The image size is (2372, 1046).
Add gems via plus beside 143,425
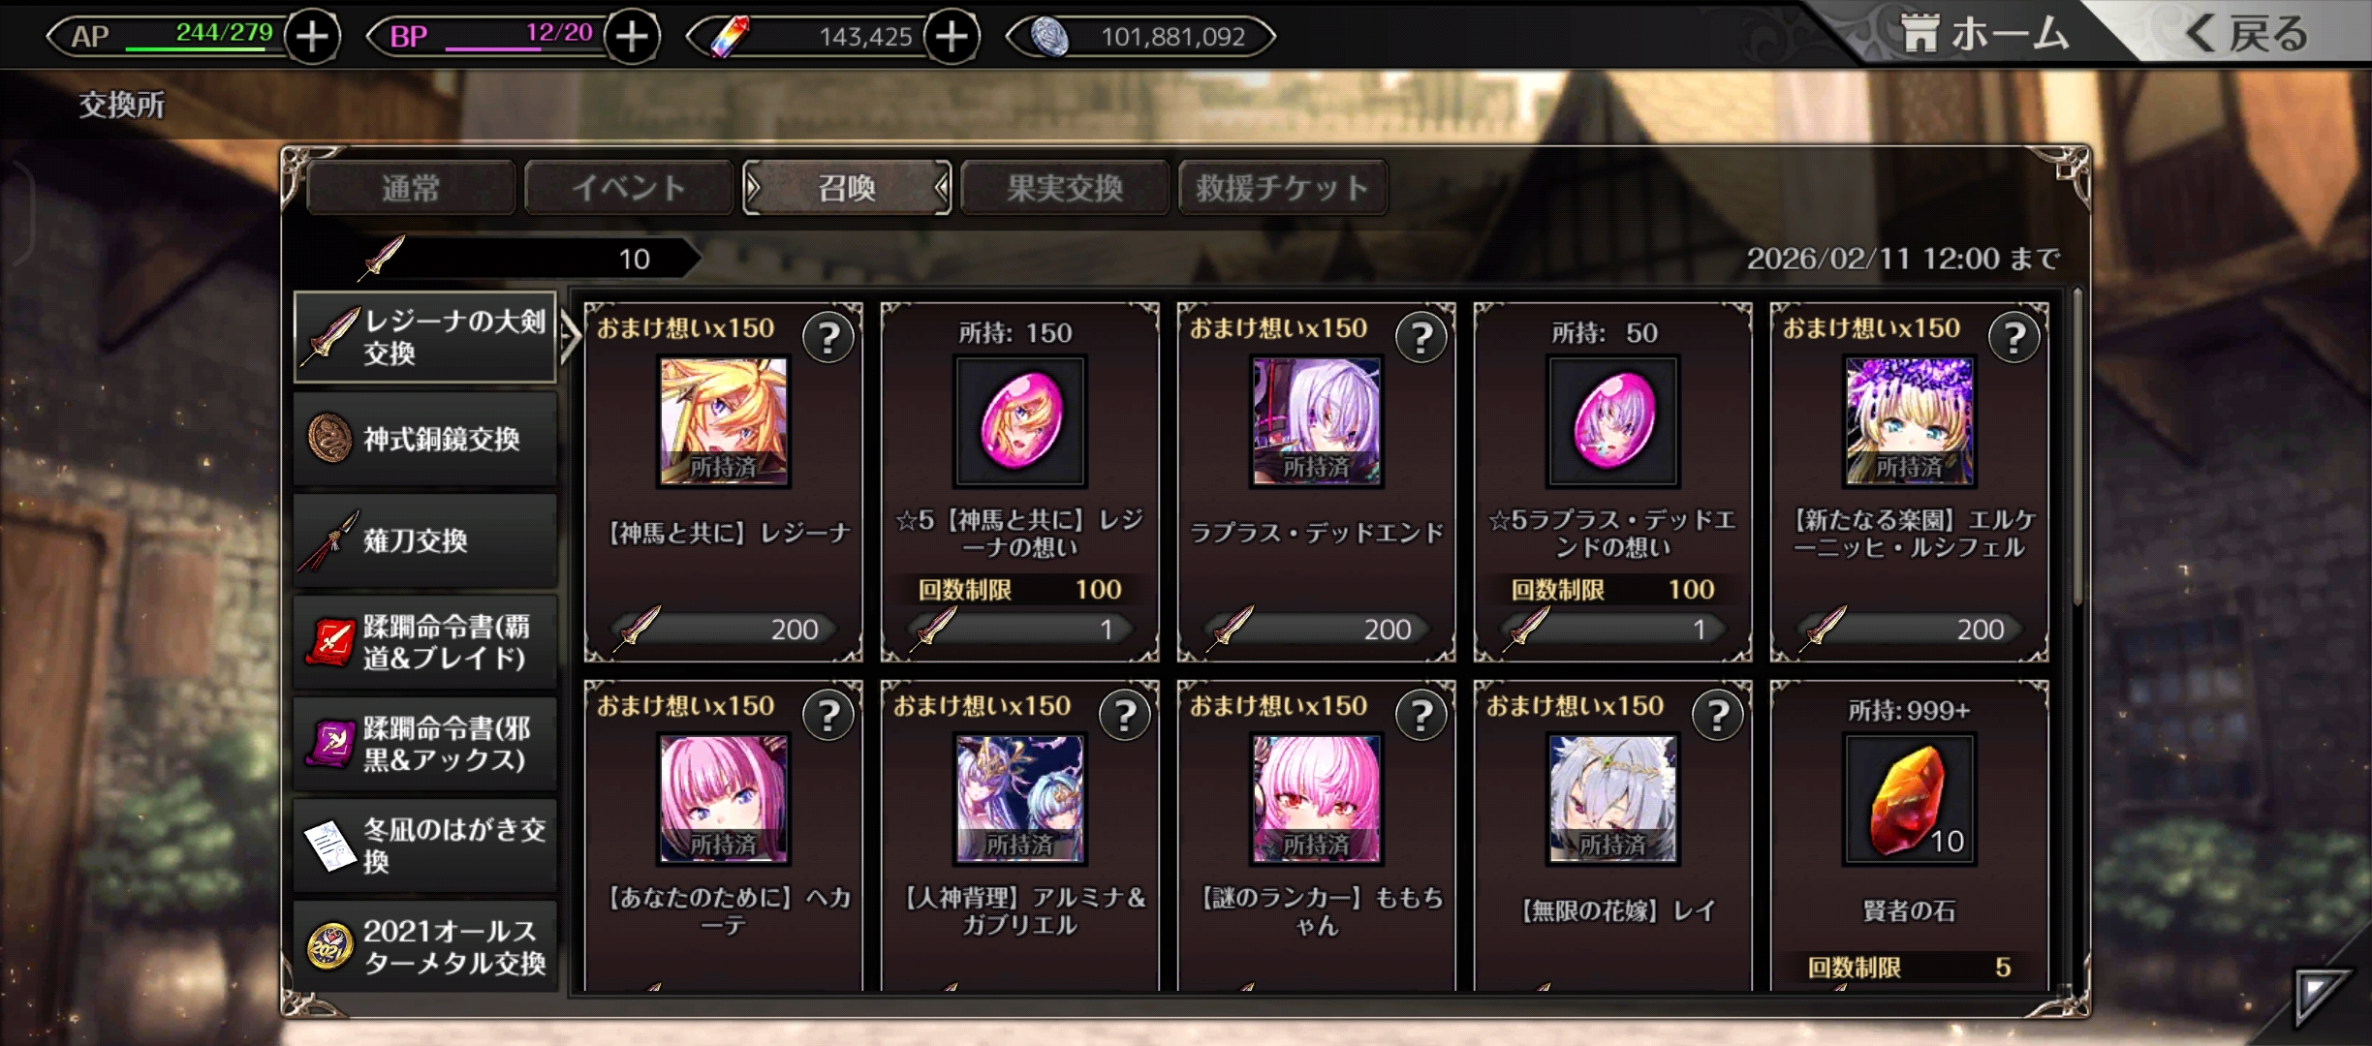[952, 37]
